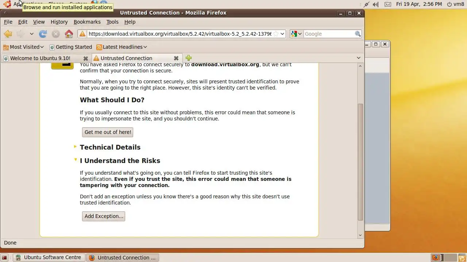
Task: Click Untrusted Connection taskbar button
Action: [123, 258]
